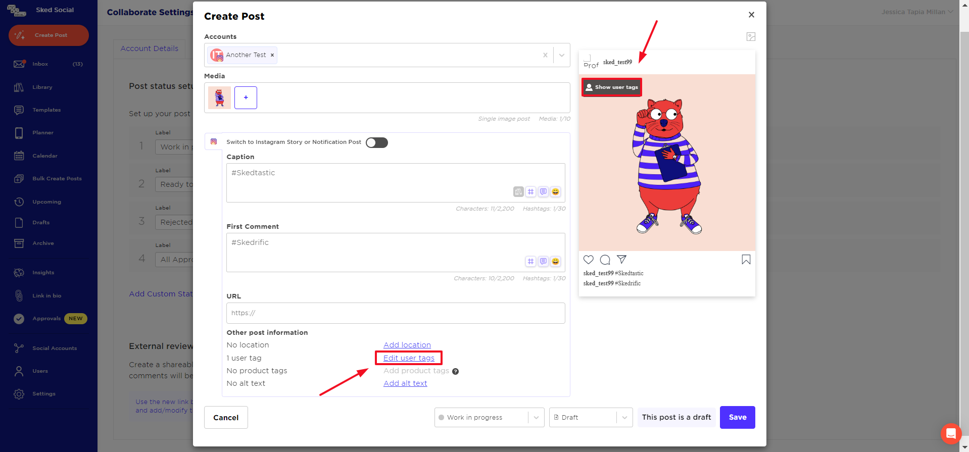Open Jessica Tapia Millan user menu

(917, 12)
